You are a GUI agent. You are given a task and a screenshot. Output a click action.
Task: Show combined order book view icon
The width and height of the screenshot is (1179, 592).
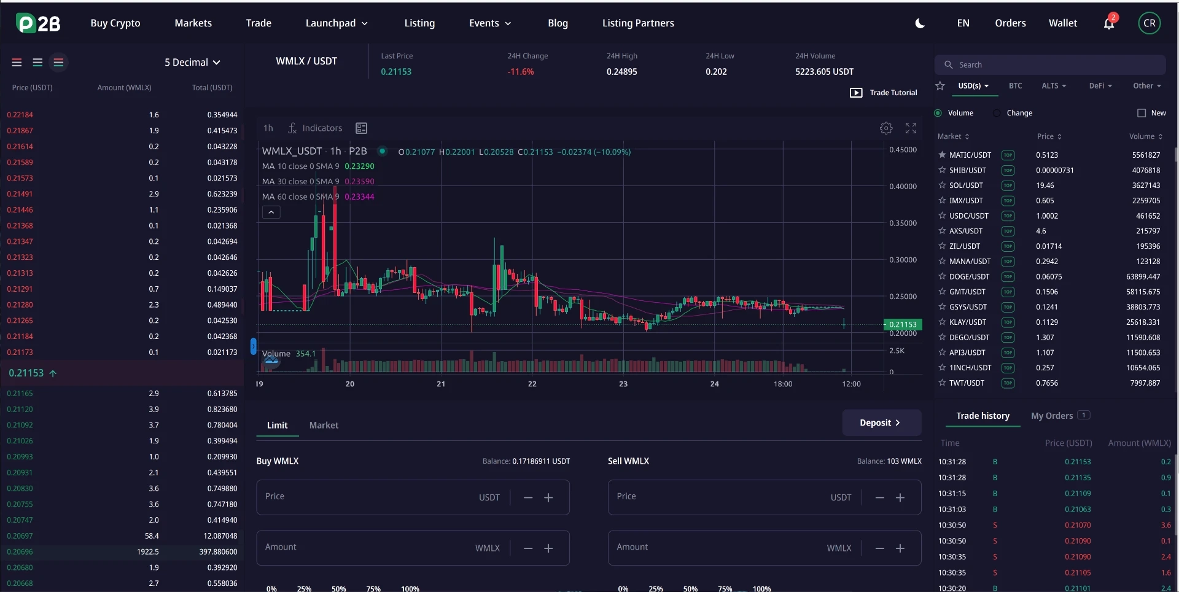point(58,63)
